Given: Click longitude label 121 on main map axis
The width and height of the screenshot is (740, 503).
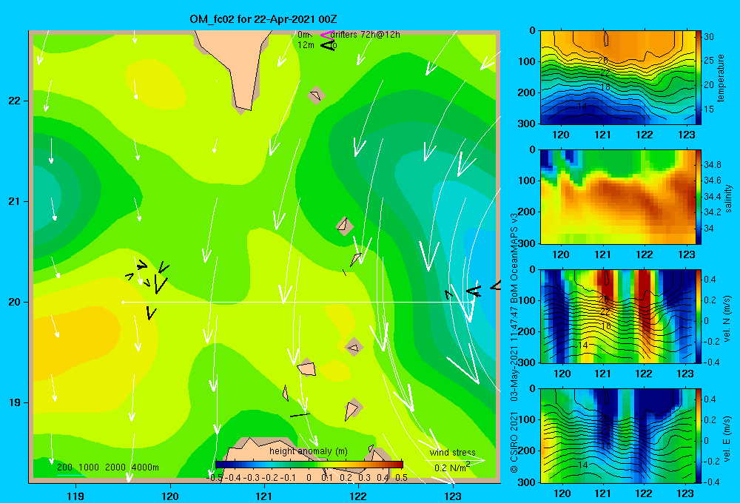Looking at the screenshot, I should (264, 496).
